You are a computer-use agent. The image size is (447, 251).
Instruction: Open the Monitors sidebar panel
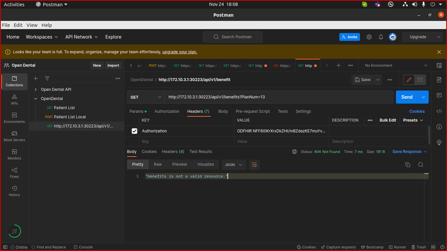coord(14,155)
